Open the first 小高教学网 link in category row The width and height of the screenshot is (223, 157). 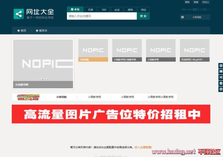coord(94,97)
